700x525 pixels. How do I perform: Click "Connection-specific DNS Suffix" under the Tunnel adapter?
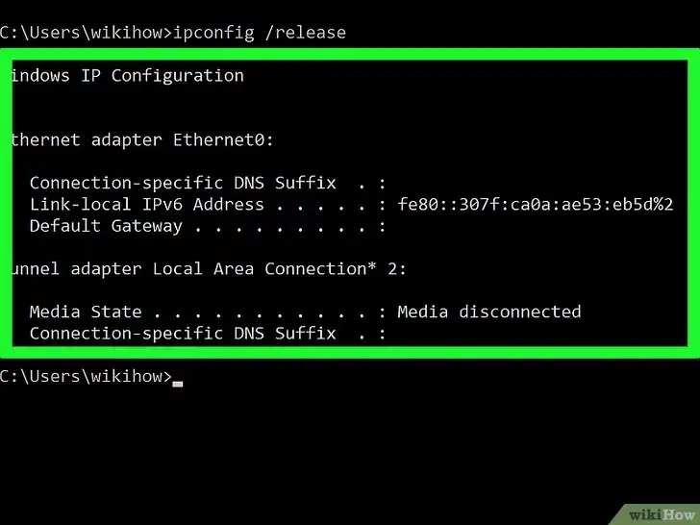click(x=183, y=333)
